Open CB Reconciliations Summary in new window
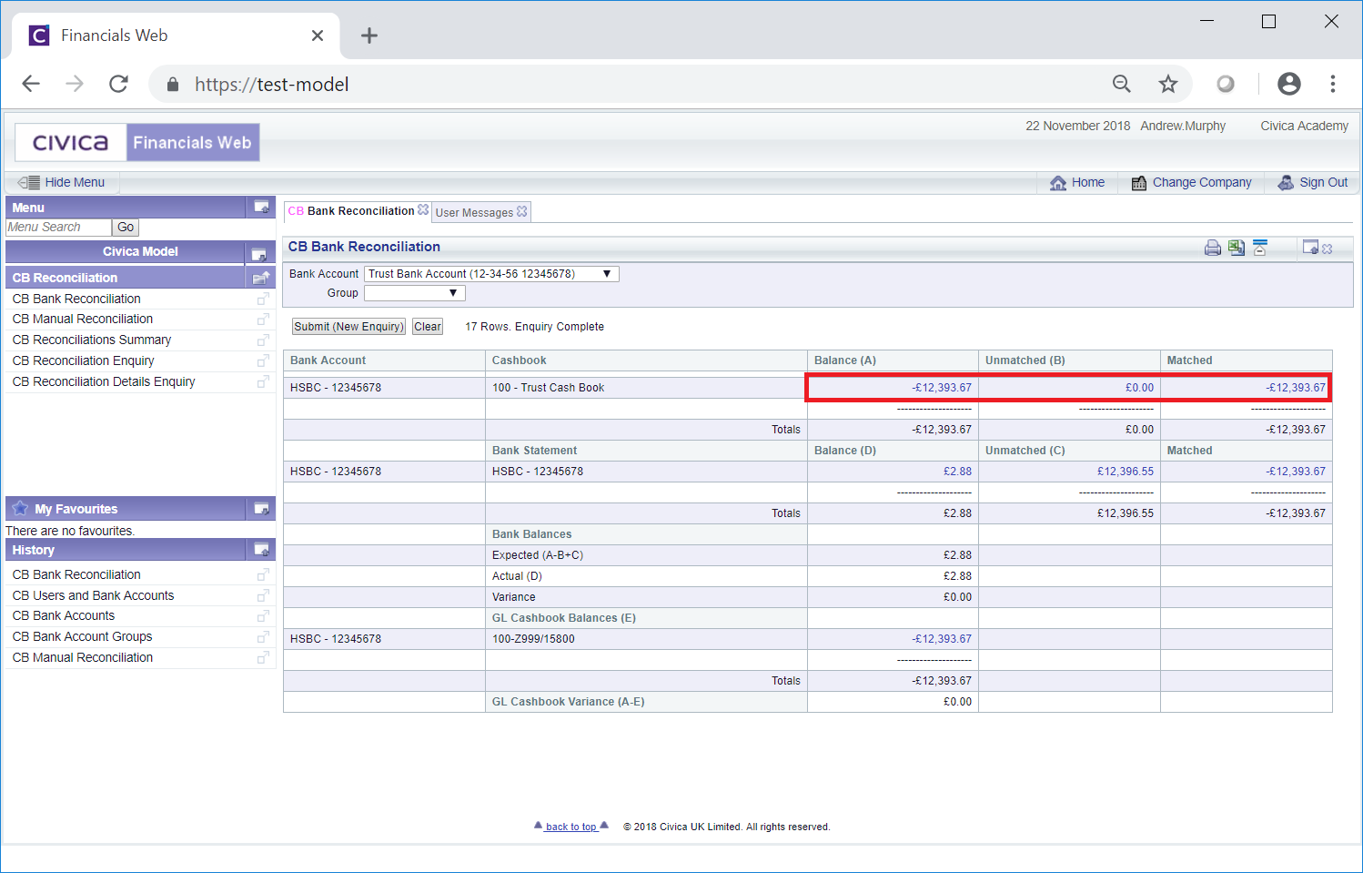Screen dimensions: 1363x873 coord(263,340)
